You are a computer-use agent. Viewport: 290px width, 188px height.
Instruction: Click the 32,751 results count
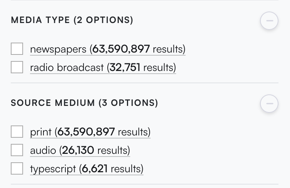click(125, 68)
